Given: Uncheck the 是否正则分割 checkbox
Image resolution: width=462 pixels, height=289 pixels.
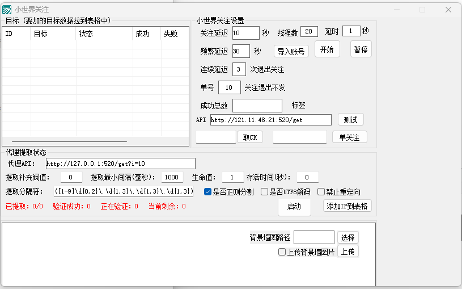Looking at the screenshot, I should click(208, 192).
